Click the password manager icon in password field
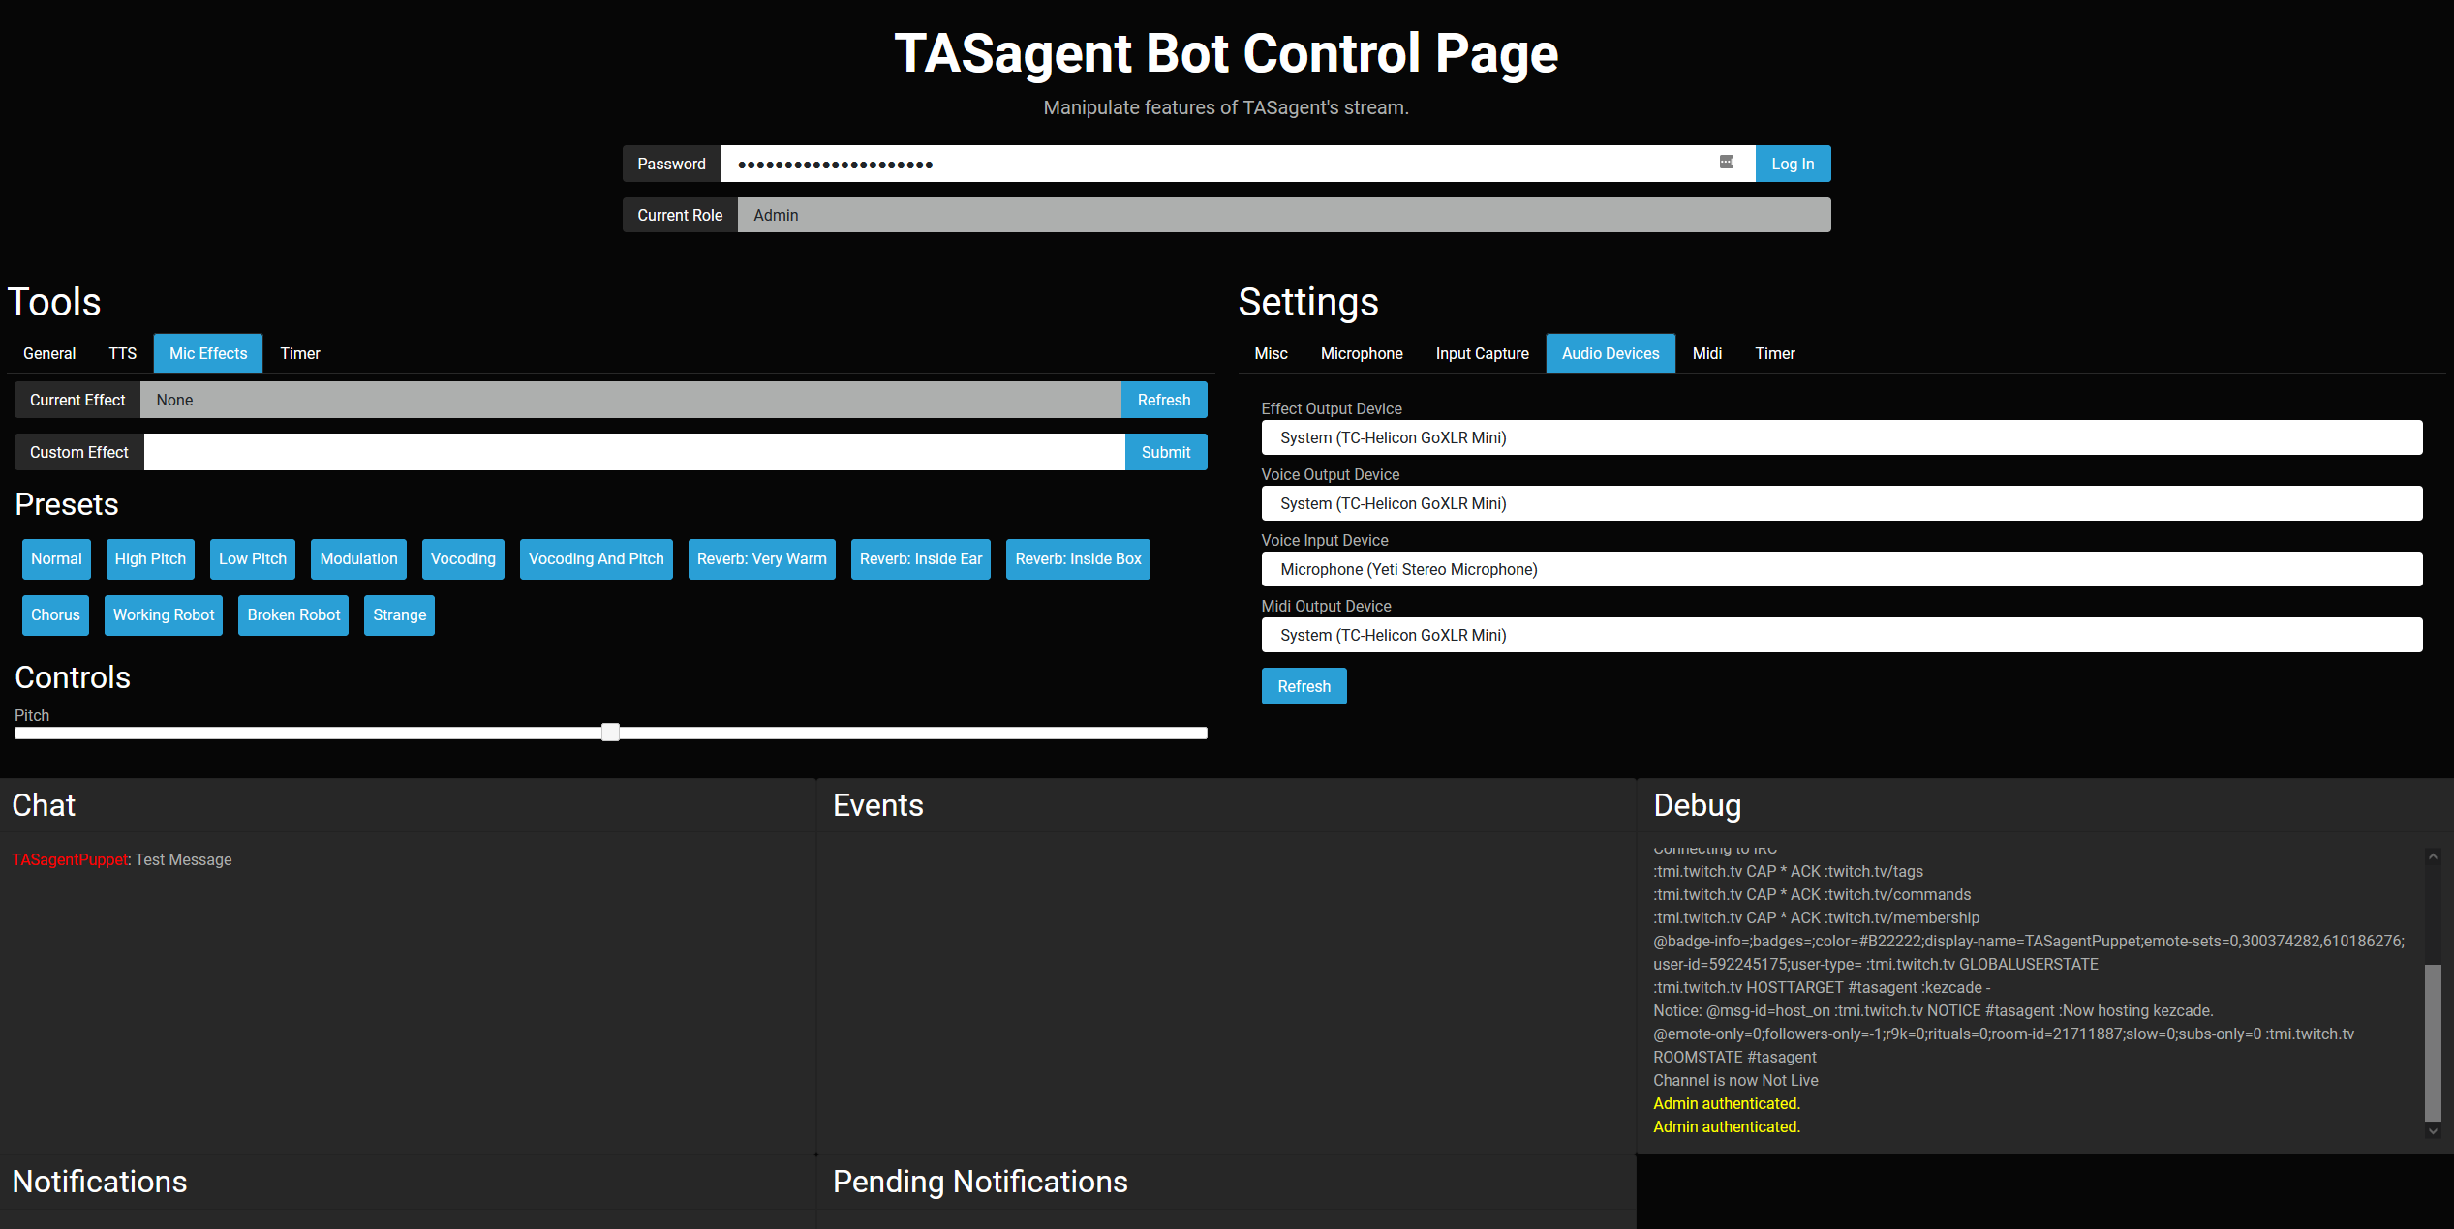2454x1229 pixels. coord(1726,163)
